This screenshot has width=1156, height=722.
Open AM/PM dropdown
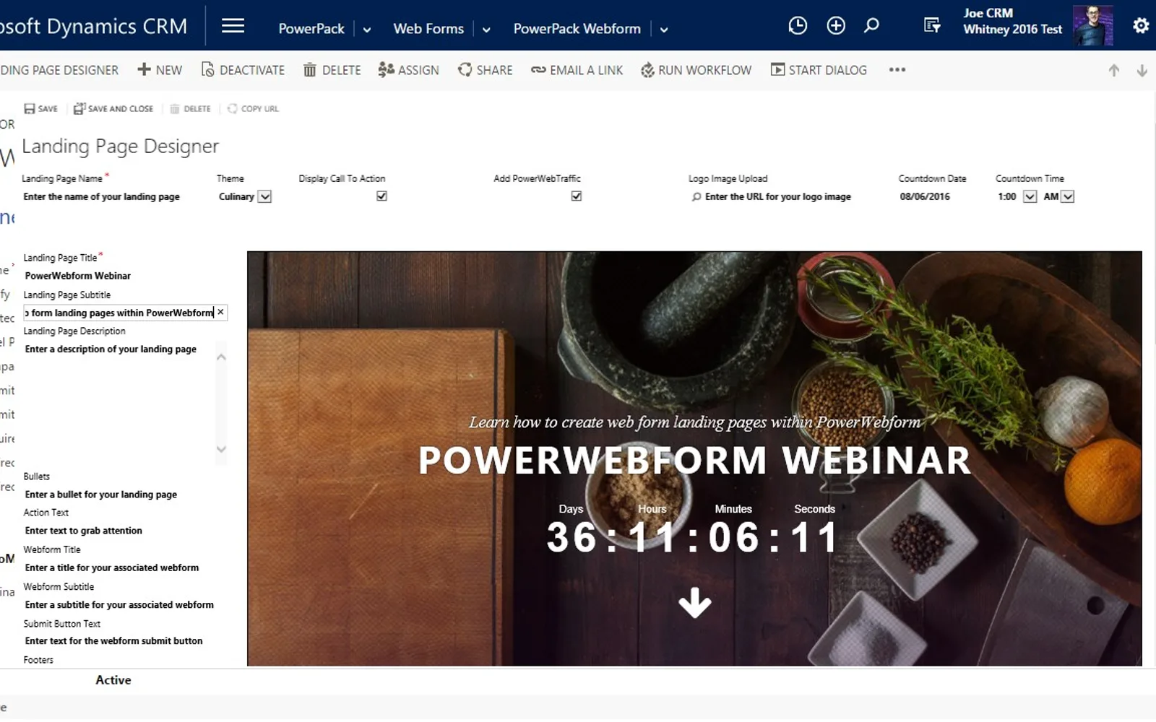coord(1068,196)
